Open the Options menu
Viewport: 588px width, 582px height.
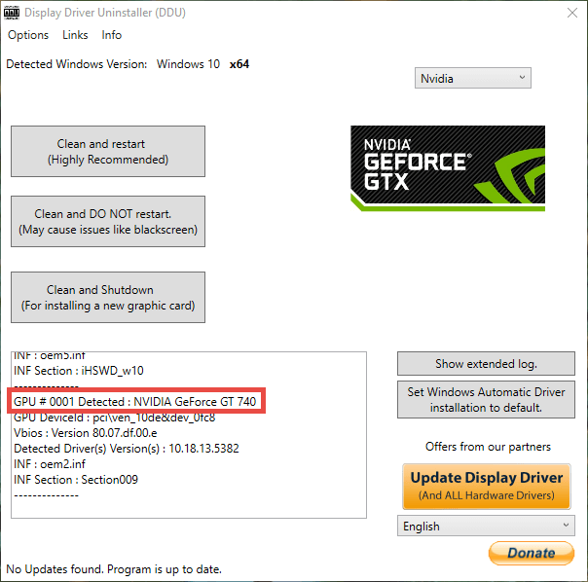[28, 35]
